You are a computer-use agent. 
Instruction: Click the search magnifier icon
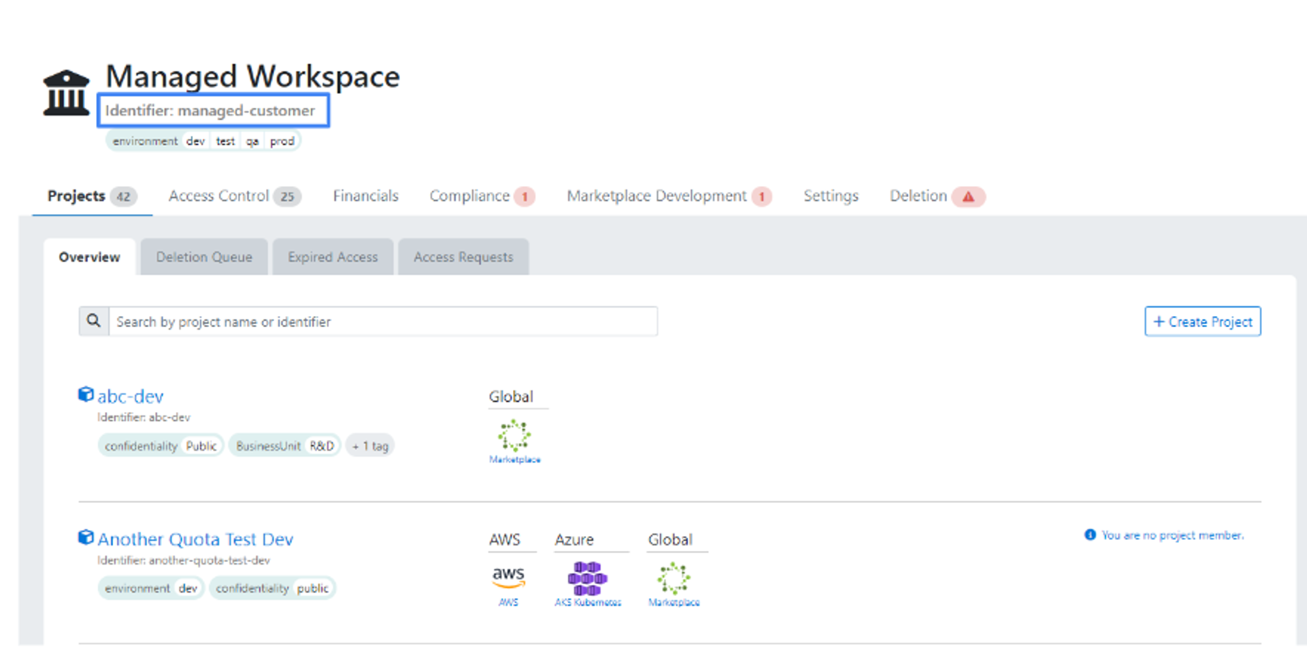pyautogui.click(x=94, y=321)
